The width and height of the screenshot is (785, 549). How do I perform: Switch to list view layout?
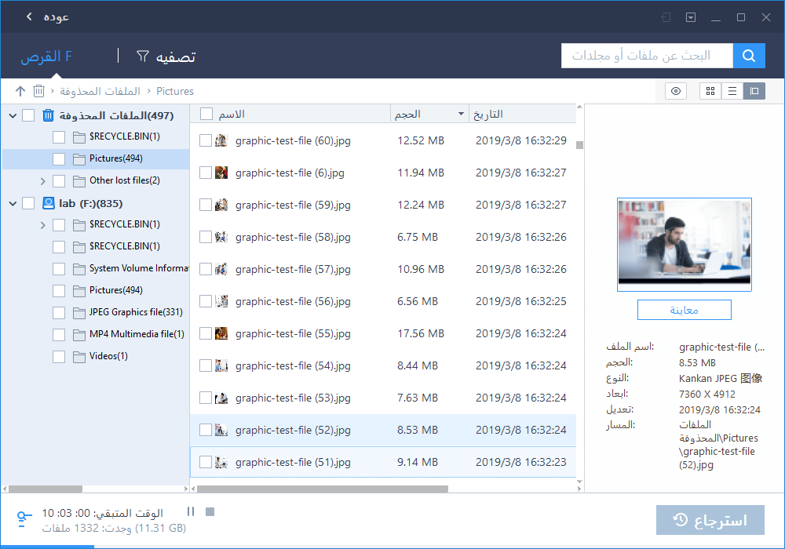732,91
